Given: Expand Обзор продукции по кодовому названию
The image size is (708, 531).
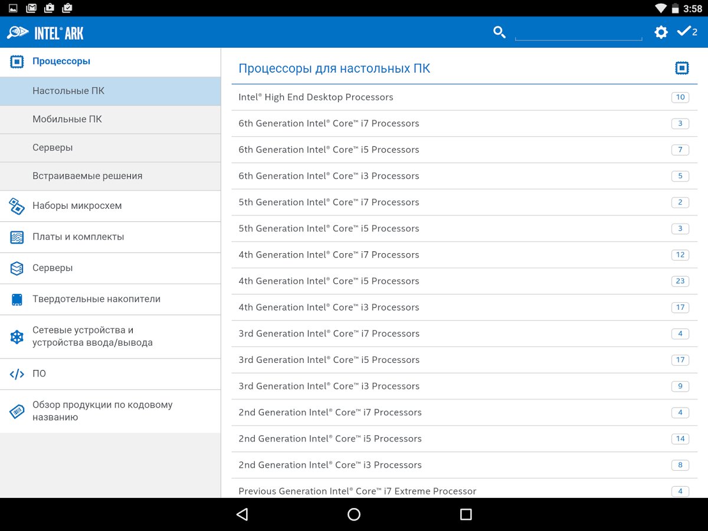Looking at the screenshot, I should click(x=103, y=411).
